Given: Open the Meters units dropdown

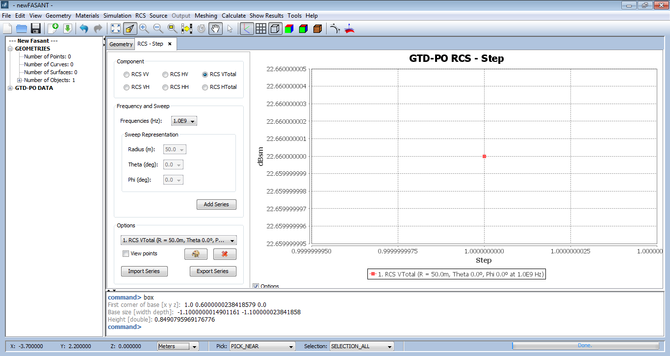Looking at the screenshot, I should tap(178, 346).
